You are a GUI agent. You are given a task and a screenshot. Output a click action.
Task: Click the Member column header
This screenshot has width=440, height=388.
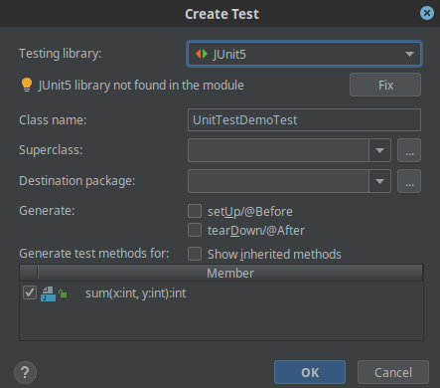coord(230,273)
